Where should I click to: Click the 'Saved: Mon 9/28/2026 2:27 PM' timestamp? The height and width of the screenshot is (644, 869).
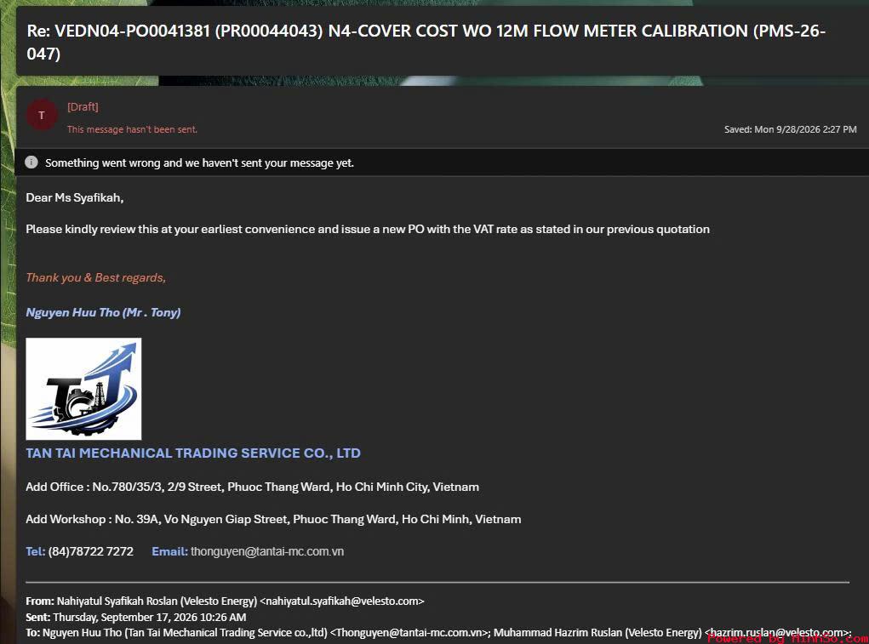[x=791, y=129]
